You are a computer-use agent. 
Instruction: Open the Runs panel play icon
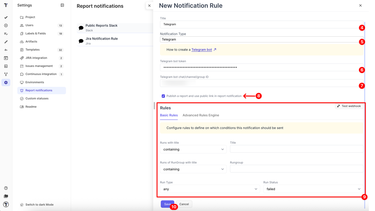[x=6, y=25]
